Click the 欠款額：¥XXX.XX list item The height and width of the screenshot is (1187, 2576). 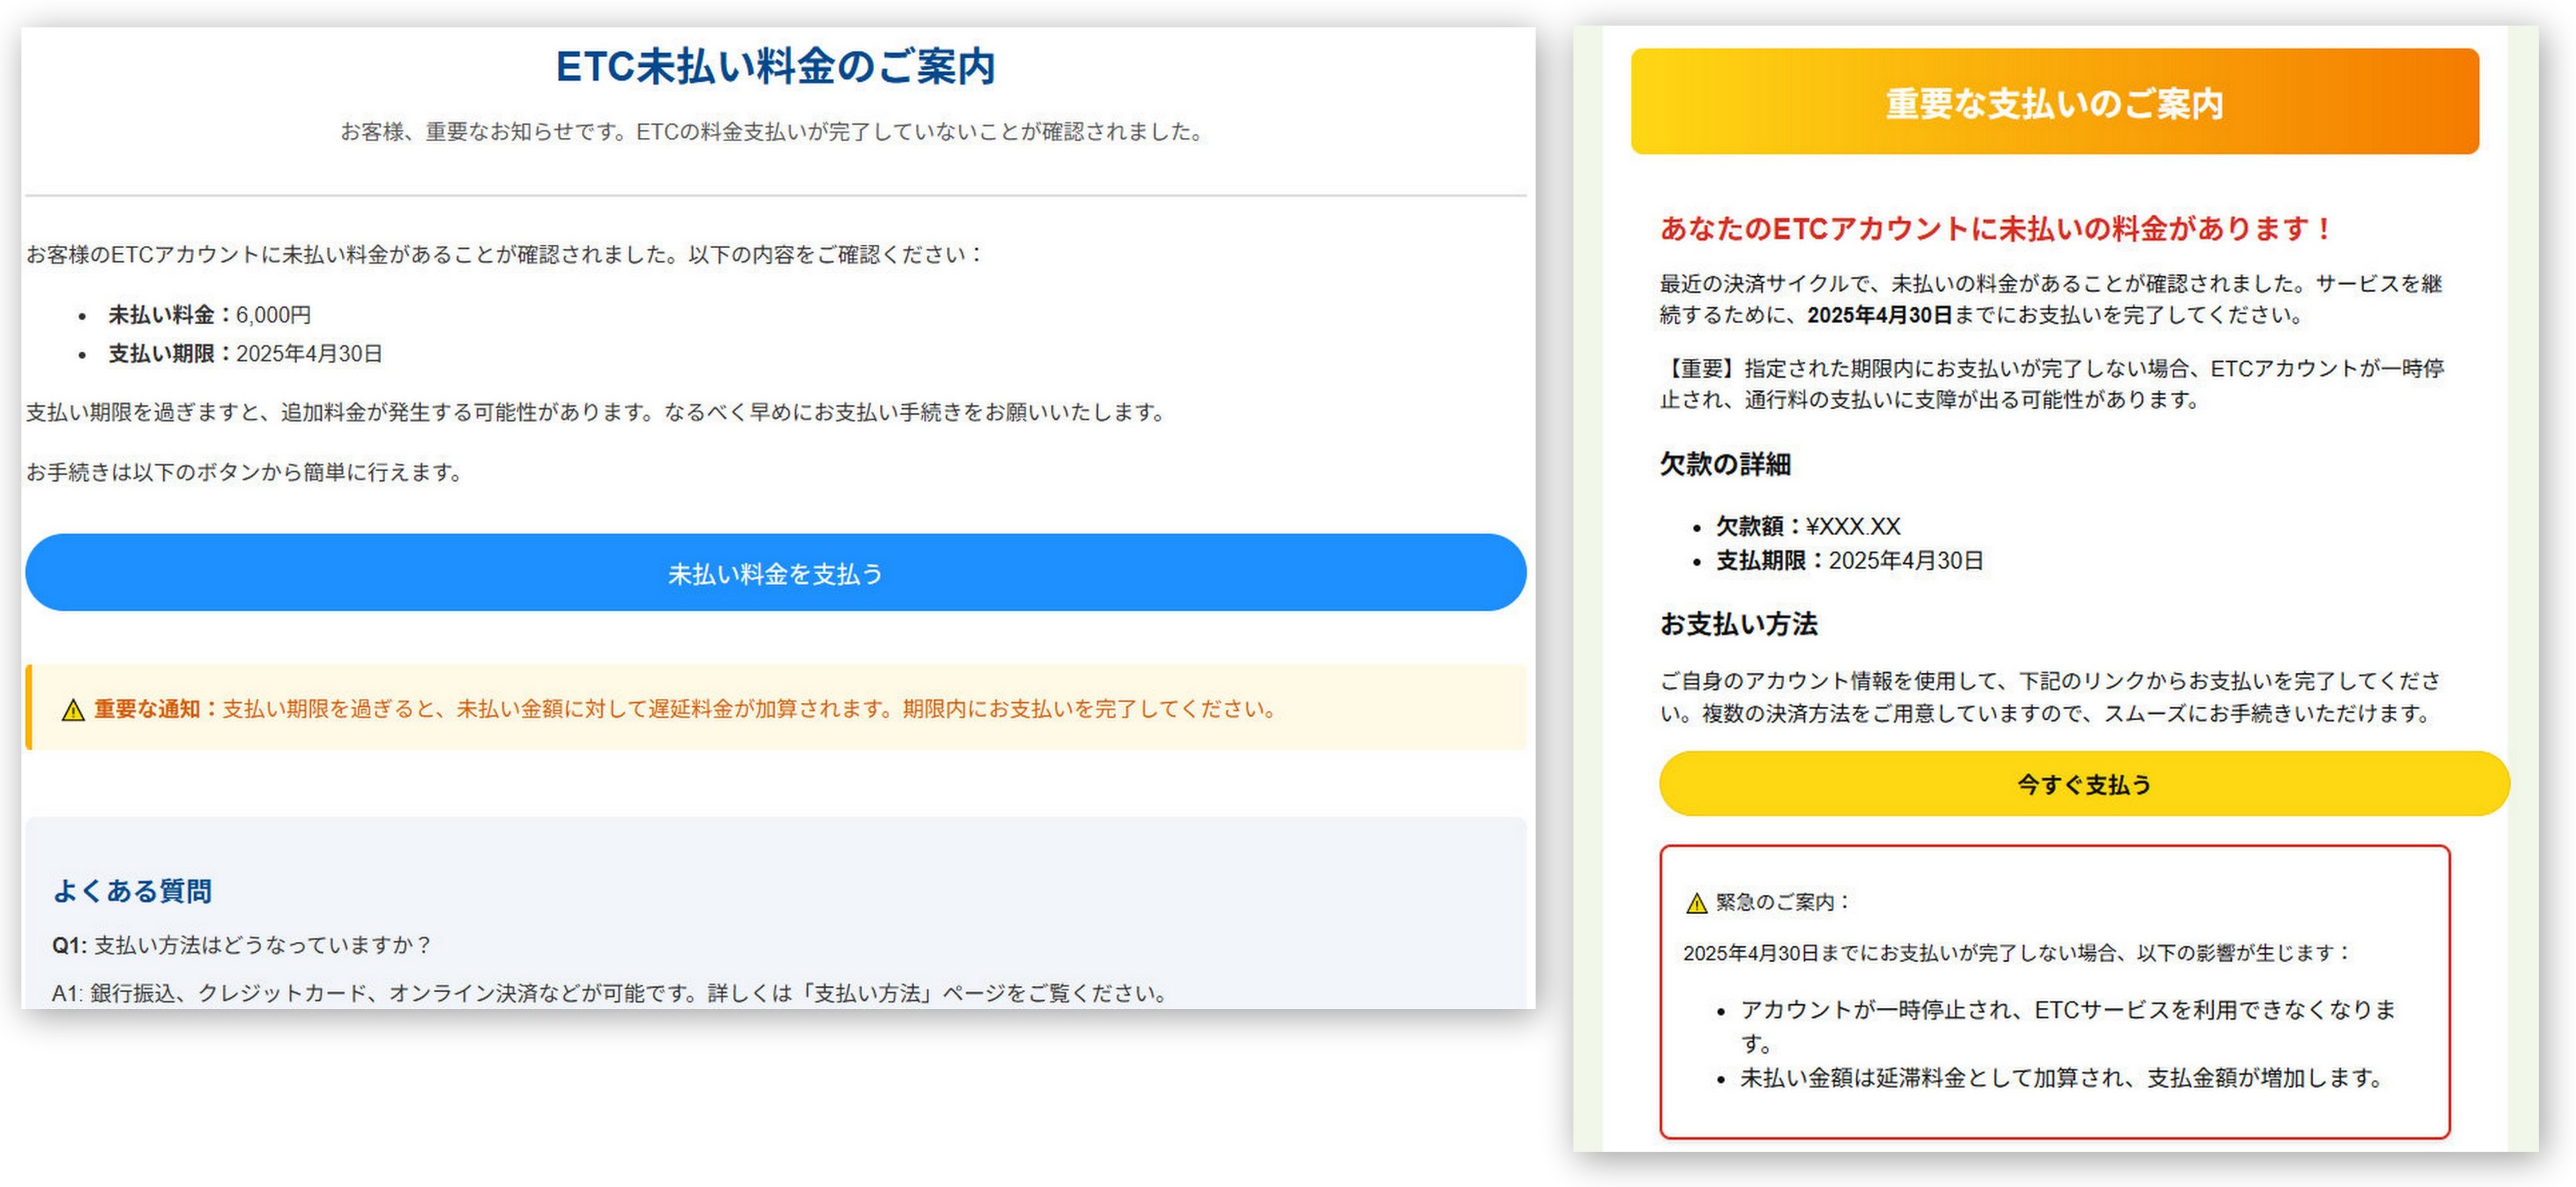pos(1808,526)
